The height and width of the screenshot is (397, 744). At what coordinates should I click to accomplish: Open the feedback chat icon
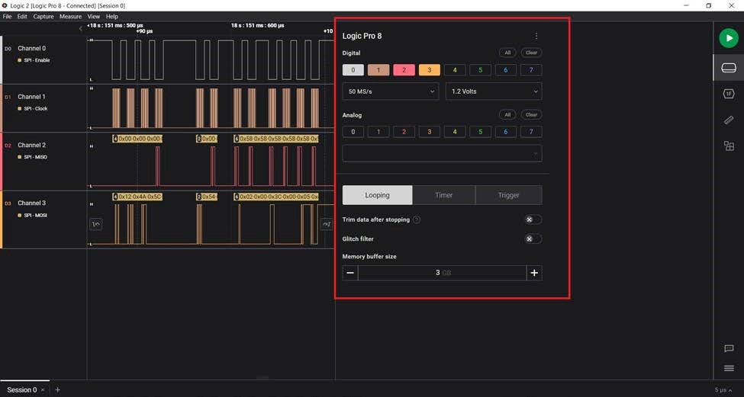click(x=729, y=349)
